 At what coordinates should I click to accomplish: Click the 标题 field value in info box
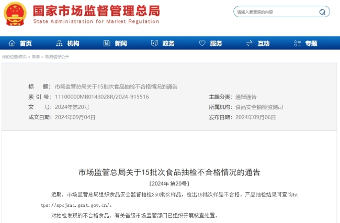pos(116,86)
